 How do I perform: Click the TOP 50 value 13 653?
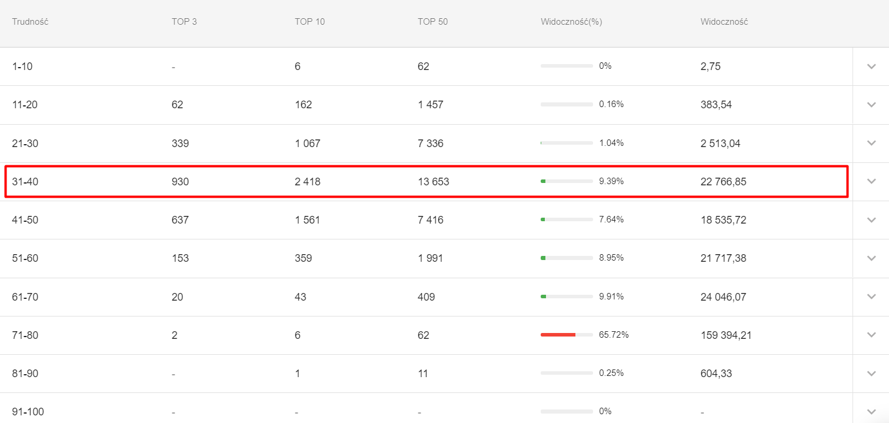434,182
